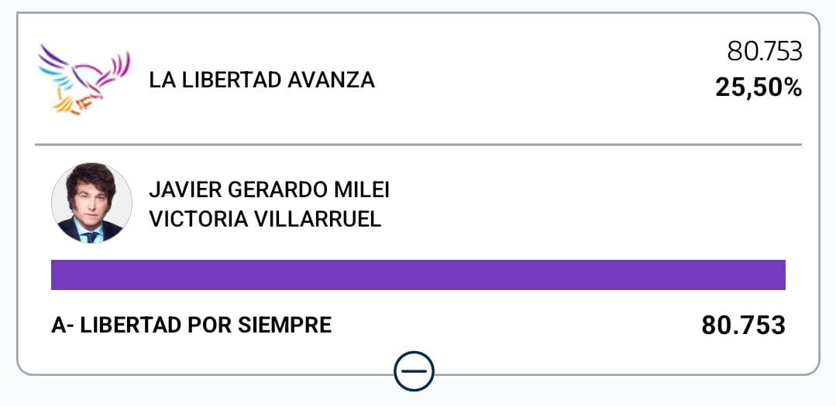Viewport: 836px width, 406px height.
Task: Click the top 80.753 vote total
Action: 764,52
